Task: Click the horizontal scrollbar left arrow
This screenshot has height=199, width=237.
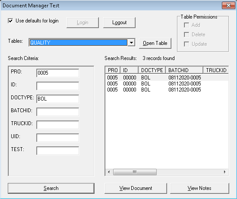Action: pyautogui.click(x=109, y=172)
